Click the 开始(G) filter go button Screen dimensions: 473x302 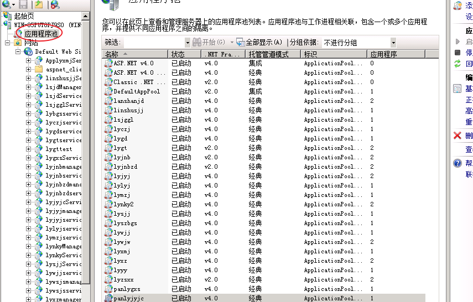pyautogui.click(x=209, y=42)
